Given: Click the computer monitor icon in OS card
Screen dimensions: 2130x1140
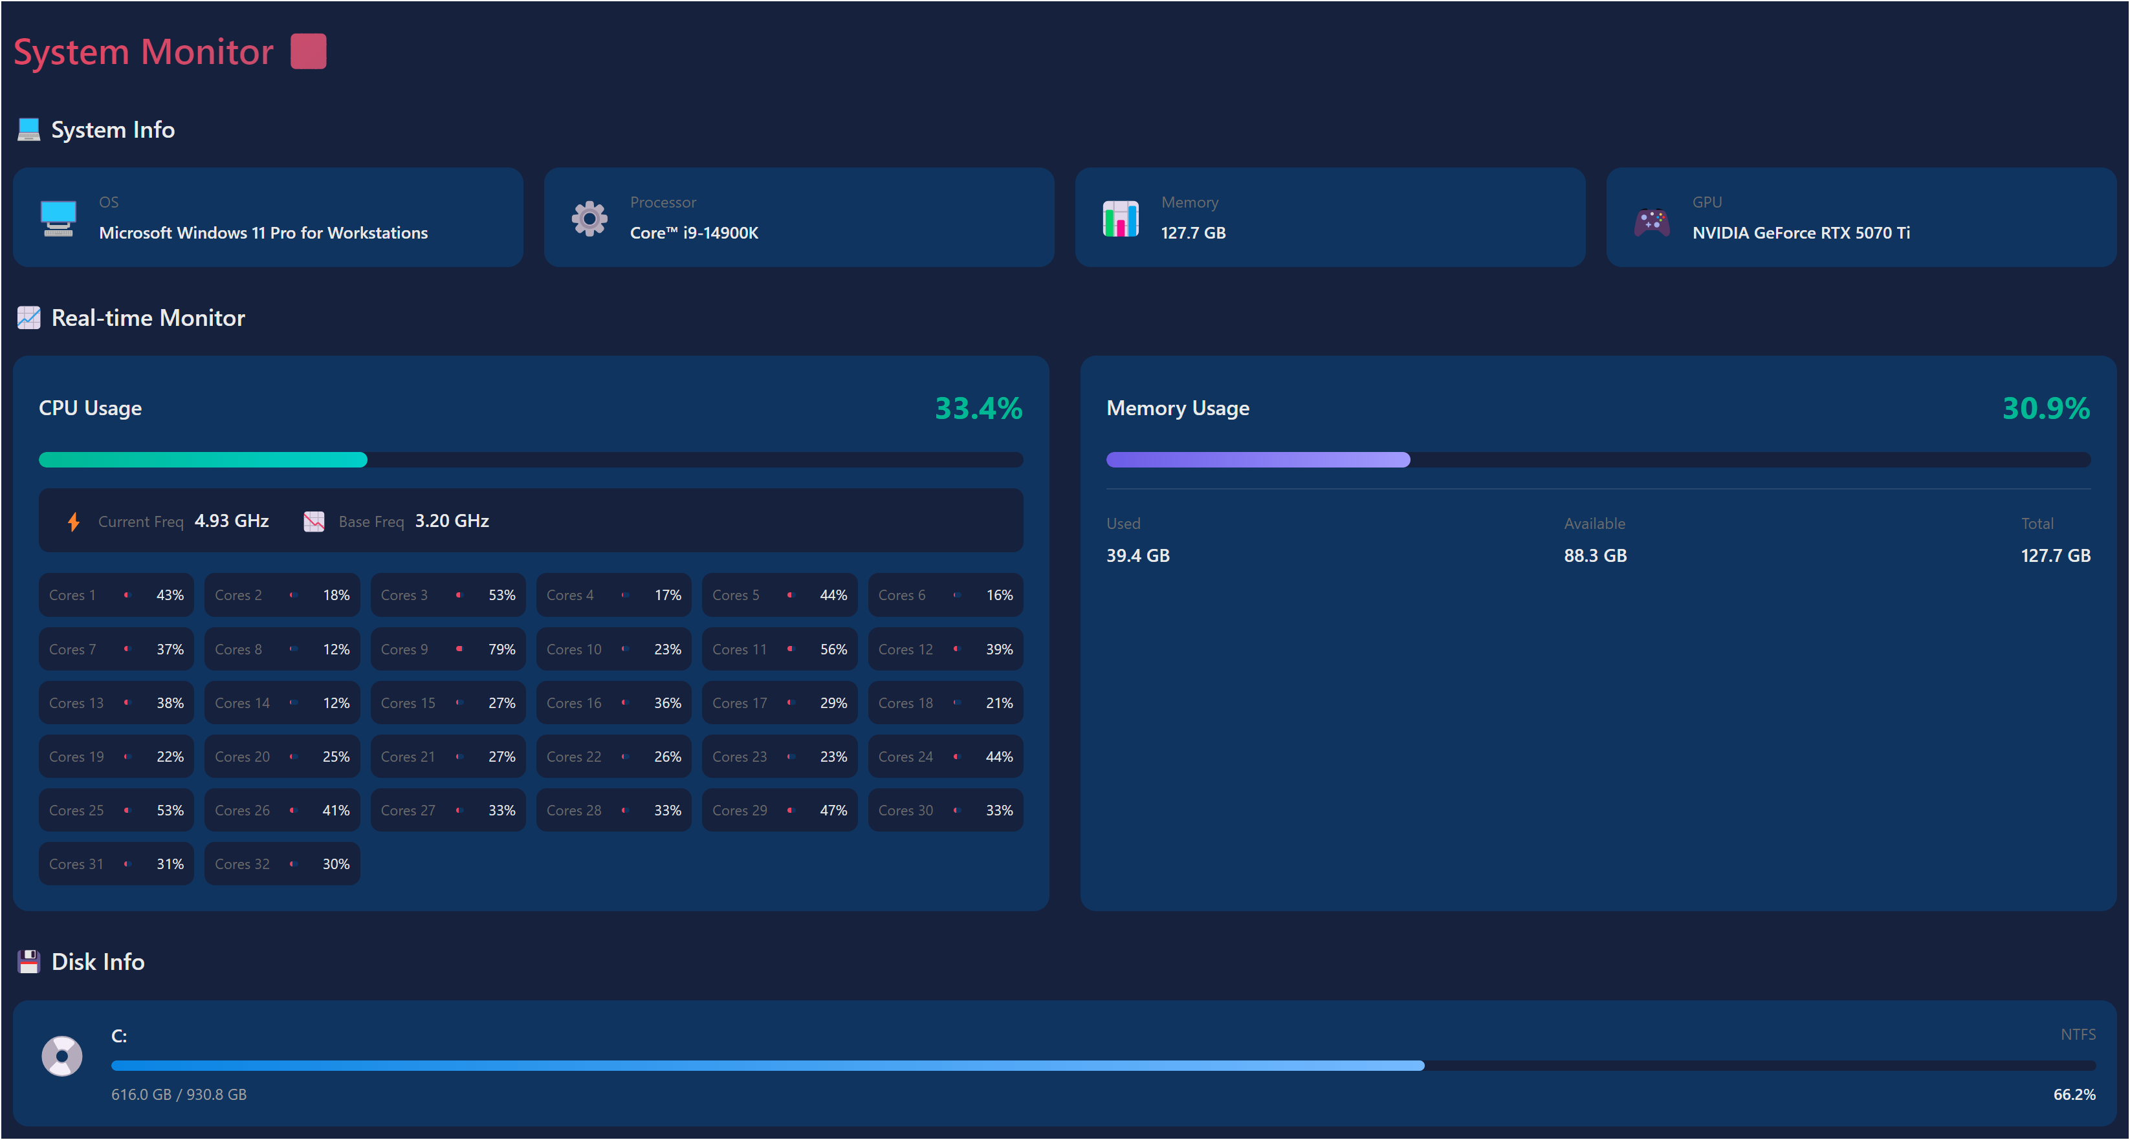Looking at the screenshot, I should [x=58, y=218].
